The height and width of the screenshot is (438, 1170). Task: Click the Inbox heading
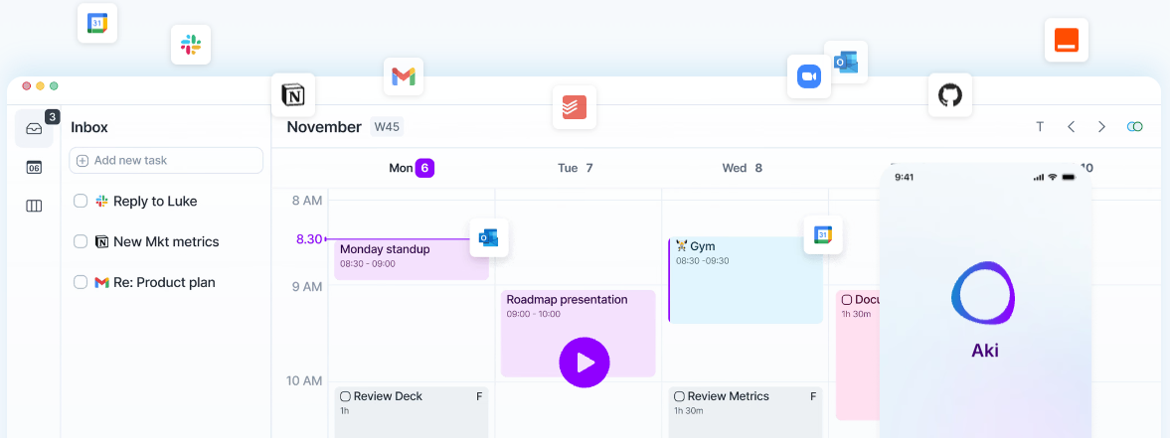[x=89, y=127]
